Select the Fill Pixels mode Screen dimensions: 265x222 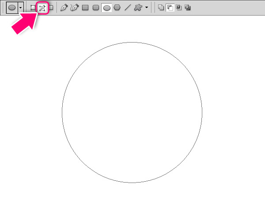pyautogui.click(x=51, y=8)
